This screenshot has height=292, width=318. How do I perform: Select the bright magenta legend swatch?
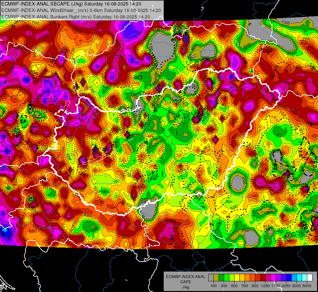tap(273, 278)
